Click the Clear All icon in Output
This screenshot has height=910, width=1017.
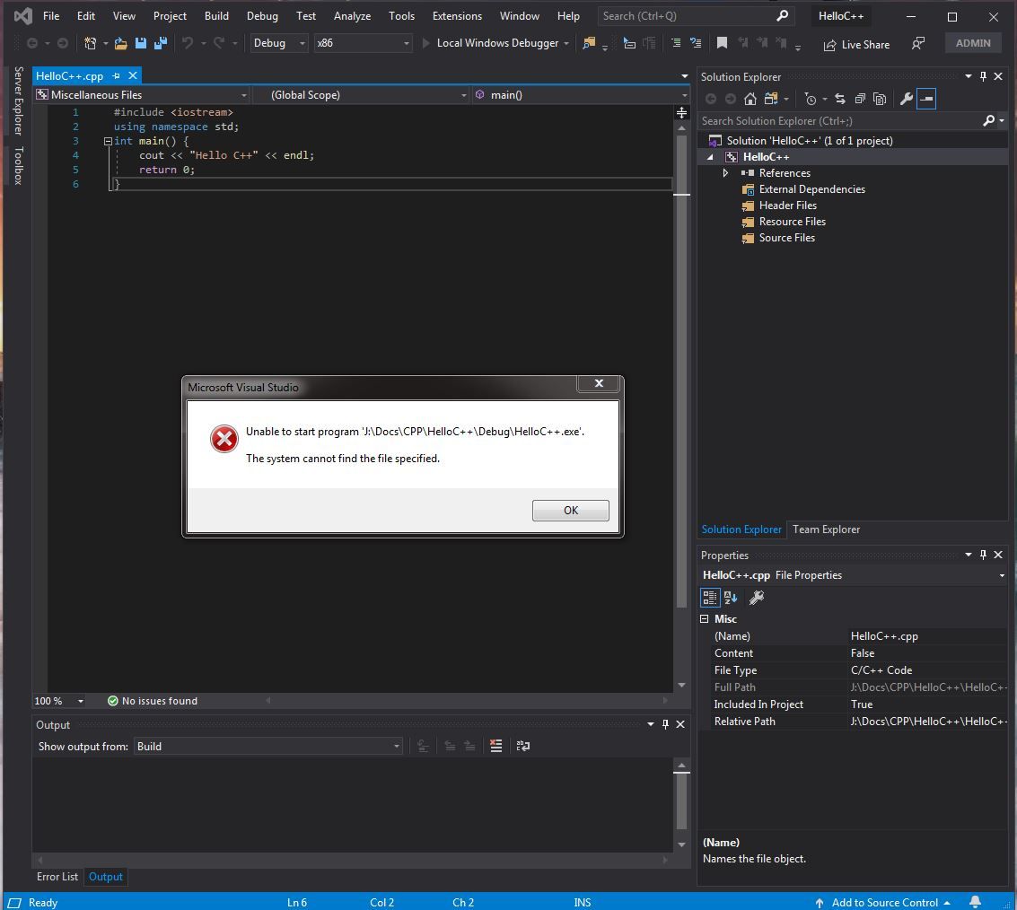click(495, 746)
